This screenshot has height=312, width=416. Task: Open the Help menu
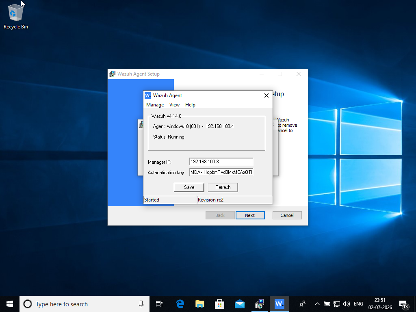pos(190,105)
